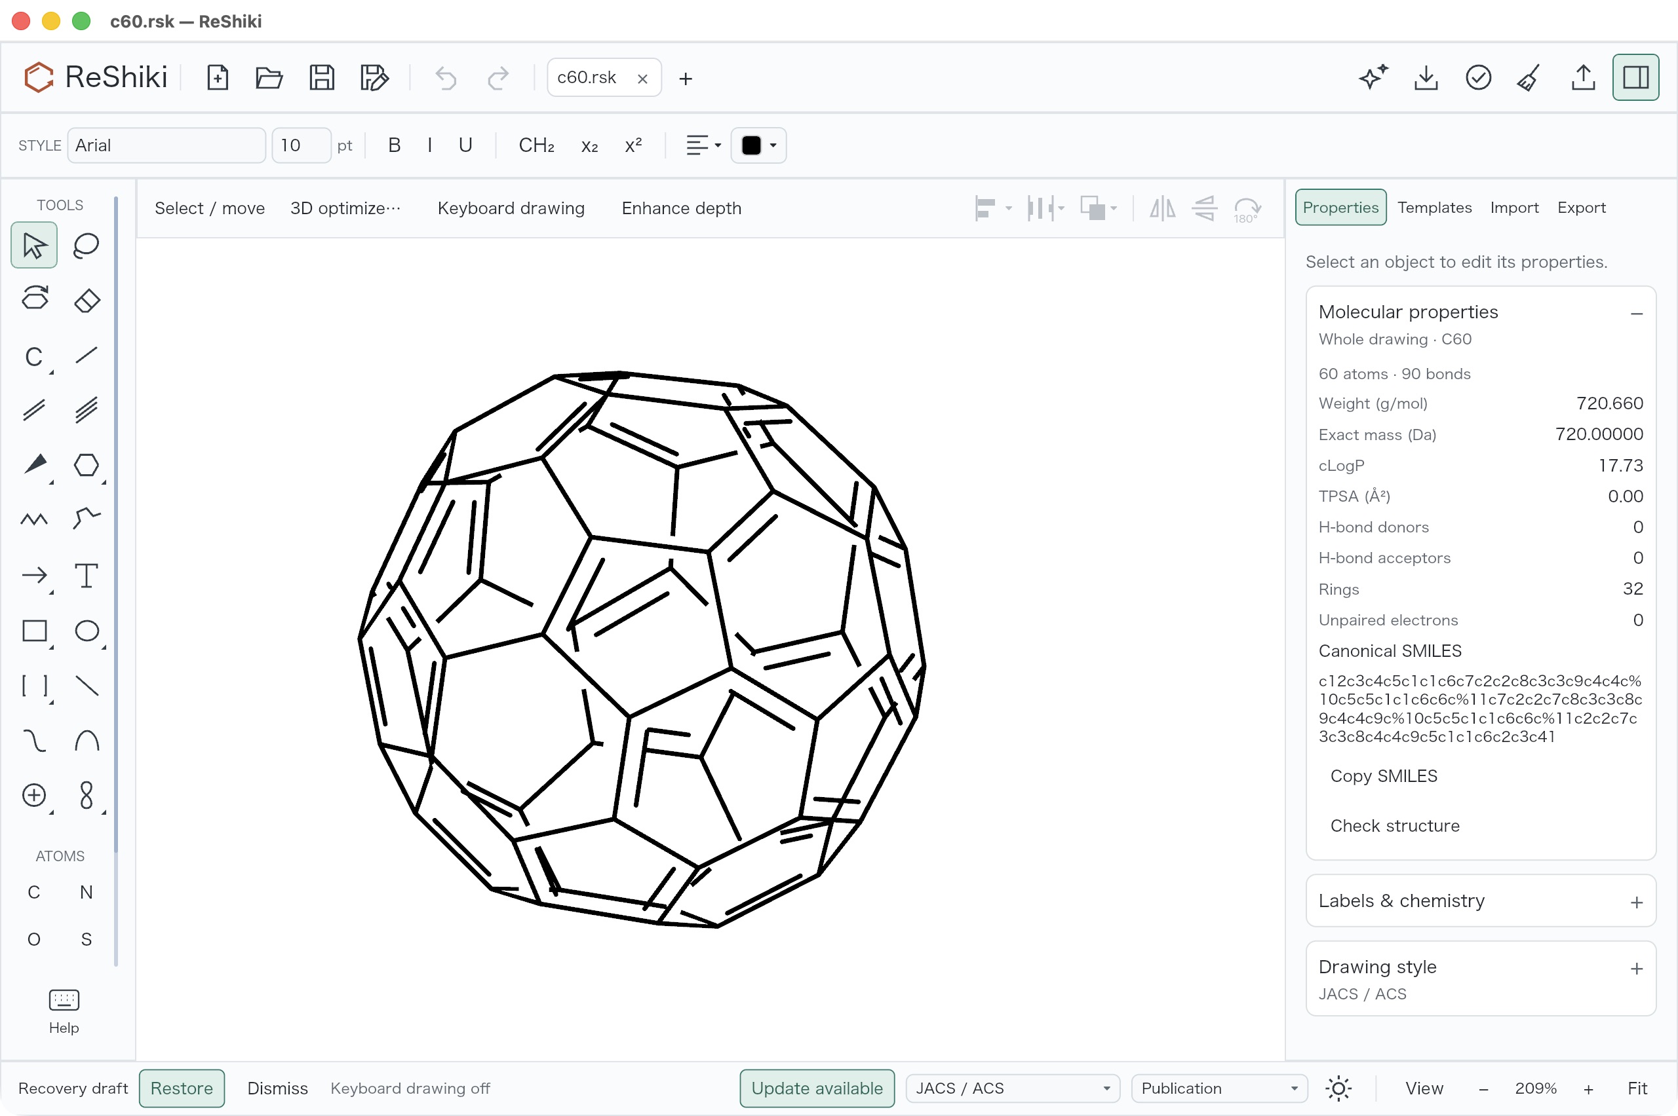
Task: Toggle italic formatting
Action: (429, 145)
